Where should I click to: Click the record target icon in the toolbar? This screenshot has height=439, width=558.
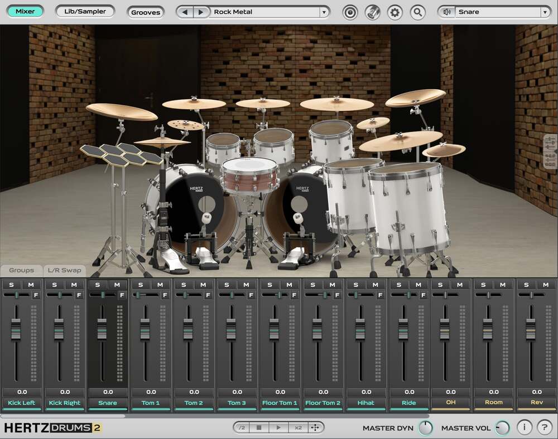[350, 12]
